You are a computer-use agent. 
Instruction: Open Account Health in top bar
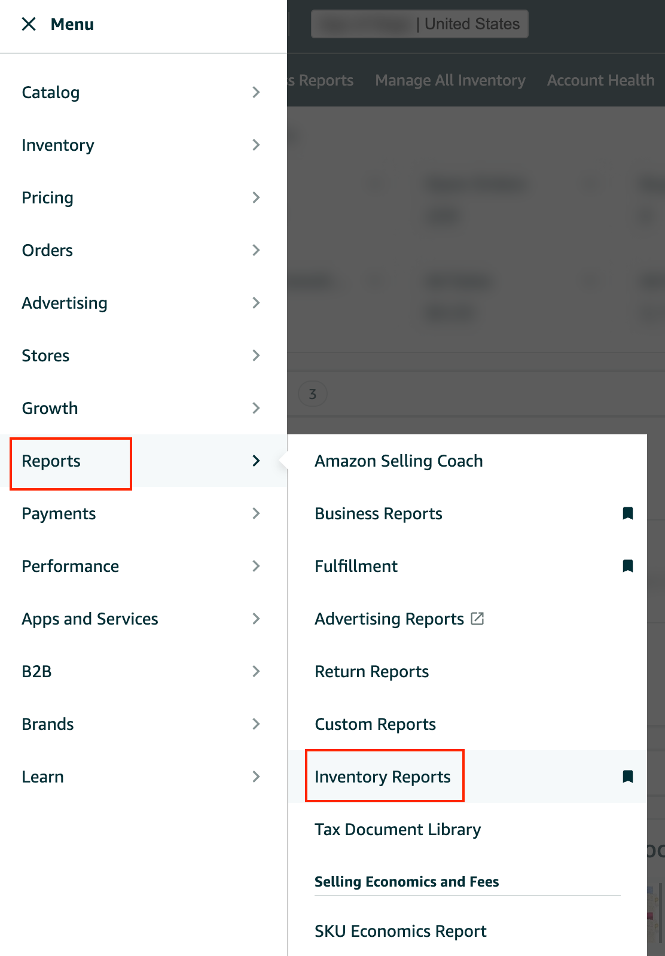tap(601, 80)
